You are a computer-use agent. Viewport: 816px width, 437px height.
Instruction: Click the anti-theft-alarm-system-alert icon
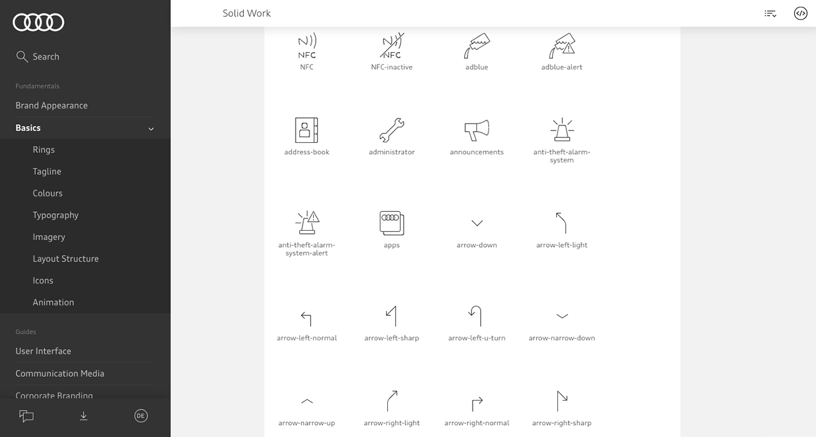(307, 223)
